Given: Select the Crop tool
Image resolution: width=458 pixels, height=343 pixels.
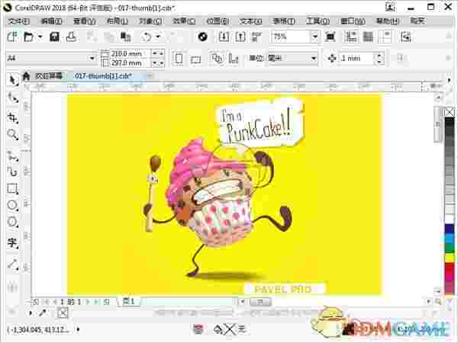Looking at the screenshot, I should pyautogui.click(x=12, y=117).
